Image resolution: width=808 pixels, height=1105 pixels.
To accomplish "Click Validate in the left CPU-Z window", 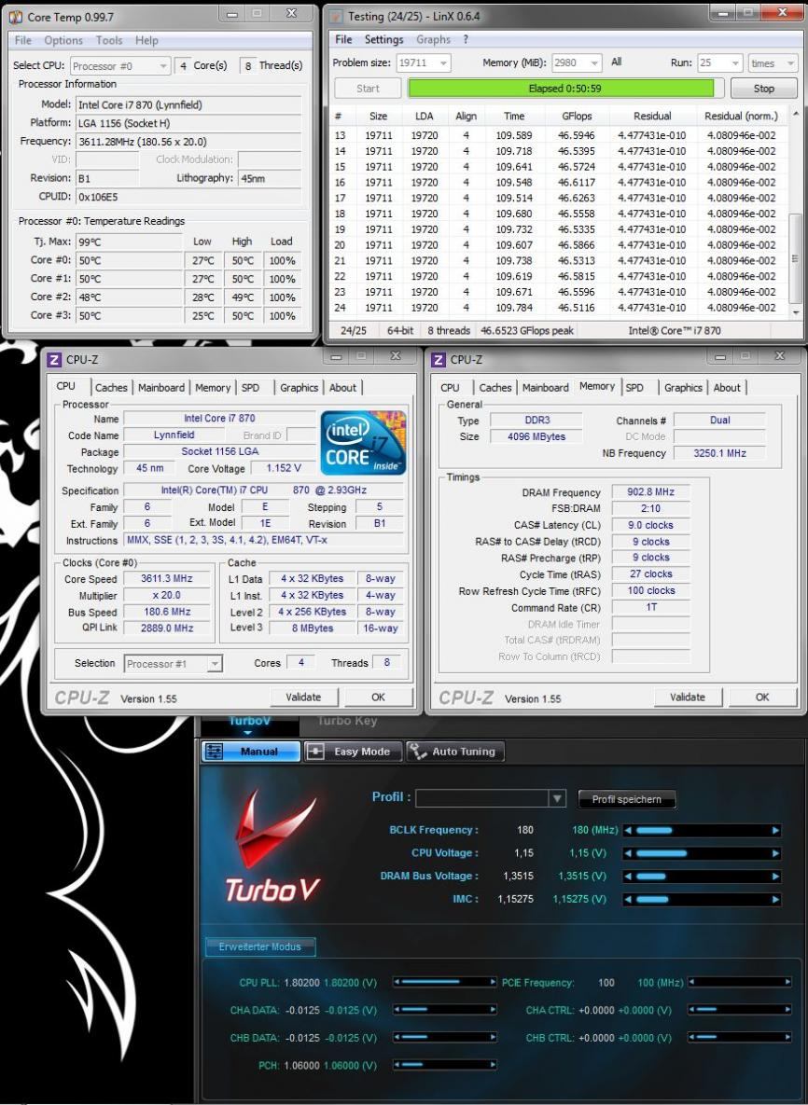I will click(303, 697).
